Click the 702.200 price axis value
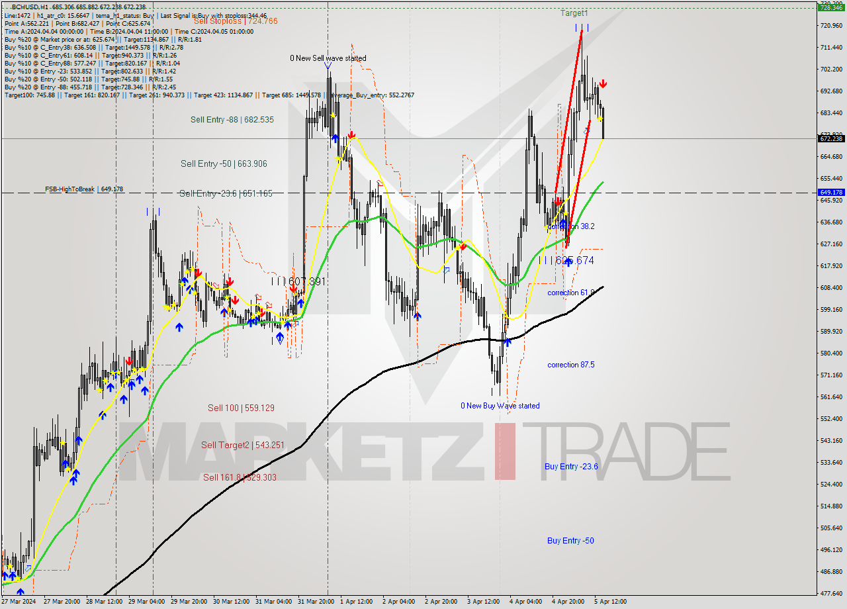Viewport: 847px width, 609px height. pos(831,69)
